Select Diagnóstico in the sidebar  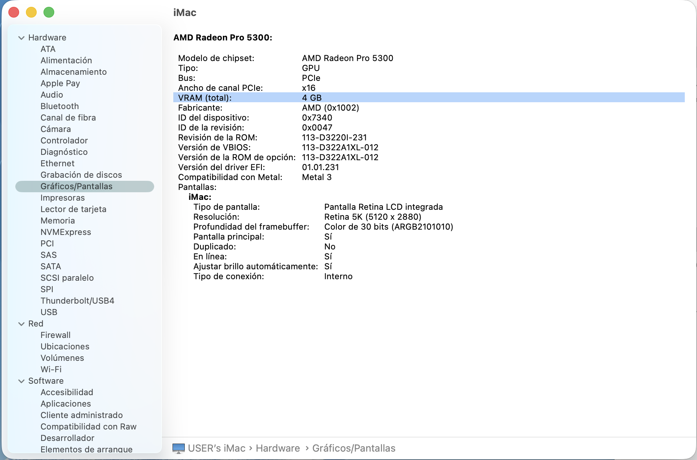pyautogui.click(x=64, y=152)
